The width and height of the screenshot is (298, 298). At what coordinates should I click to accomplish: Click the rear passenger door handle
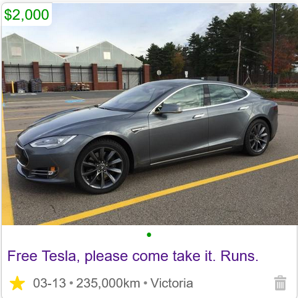point(244,108)
